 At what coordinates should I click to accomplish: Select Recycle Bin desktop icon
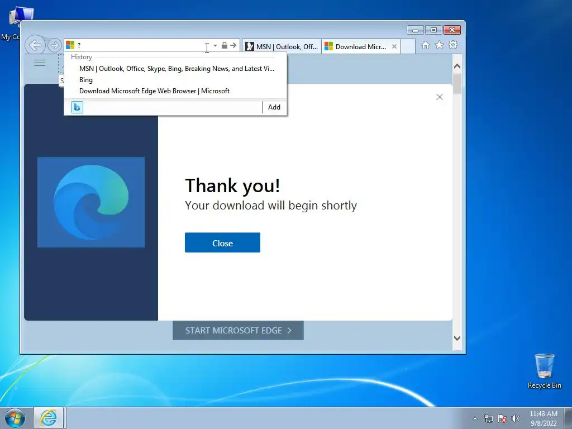544,371
